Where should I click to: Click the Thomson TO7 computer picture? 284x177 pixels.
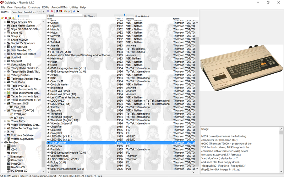pyautogui.click(x=242, y=68)
